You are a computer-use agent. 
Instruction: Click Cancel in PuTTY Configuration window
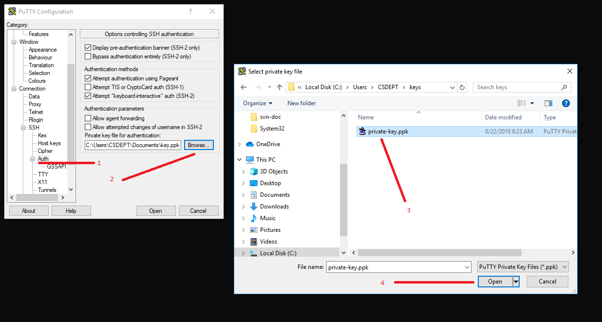click(198, 211)
